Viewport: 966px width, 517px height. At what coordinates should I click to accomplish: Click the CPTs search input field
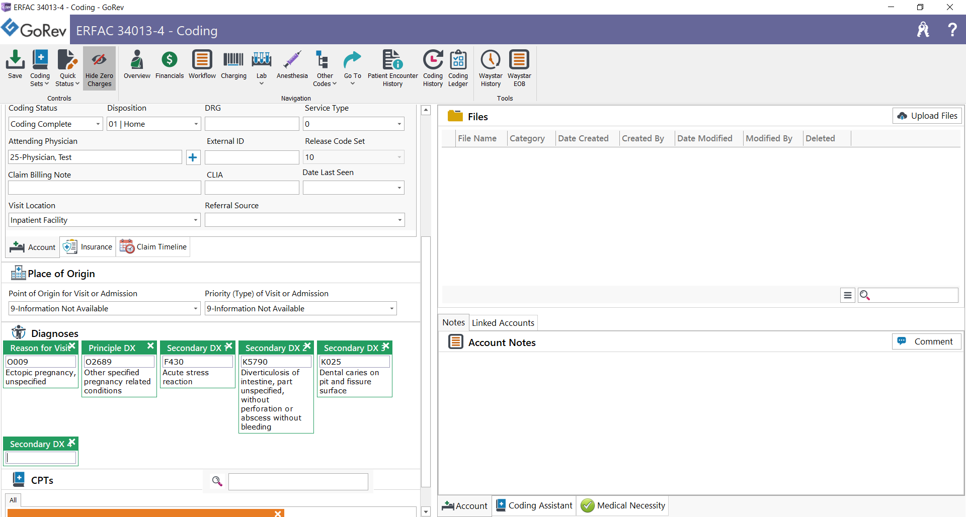click(298, 481)
